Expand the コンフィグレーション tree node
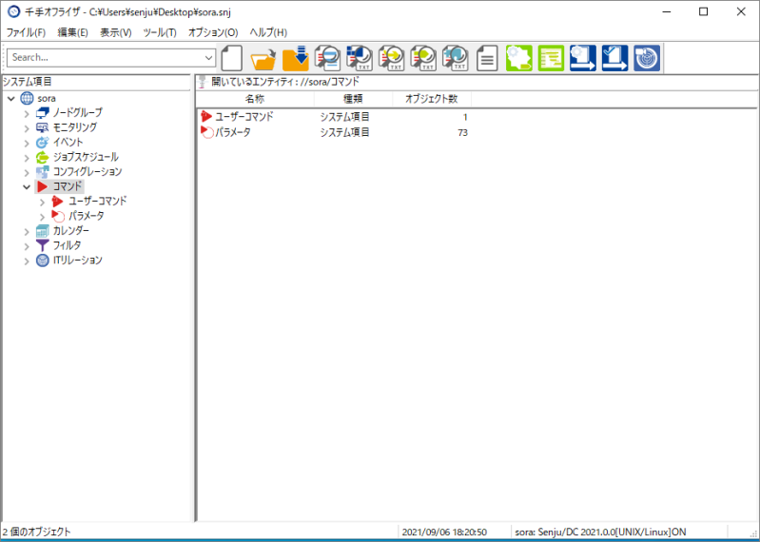 [x=28, y=173]
